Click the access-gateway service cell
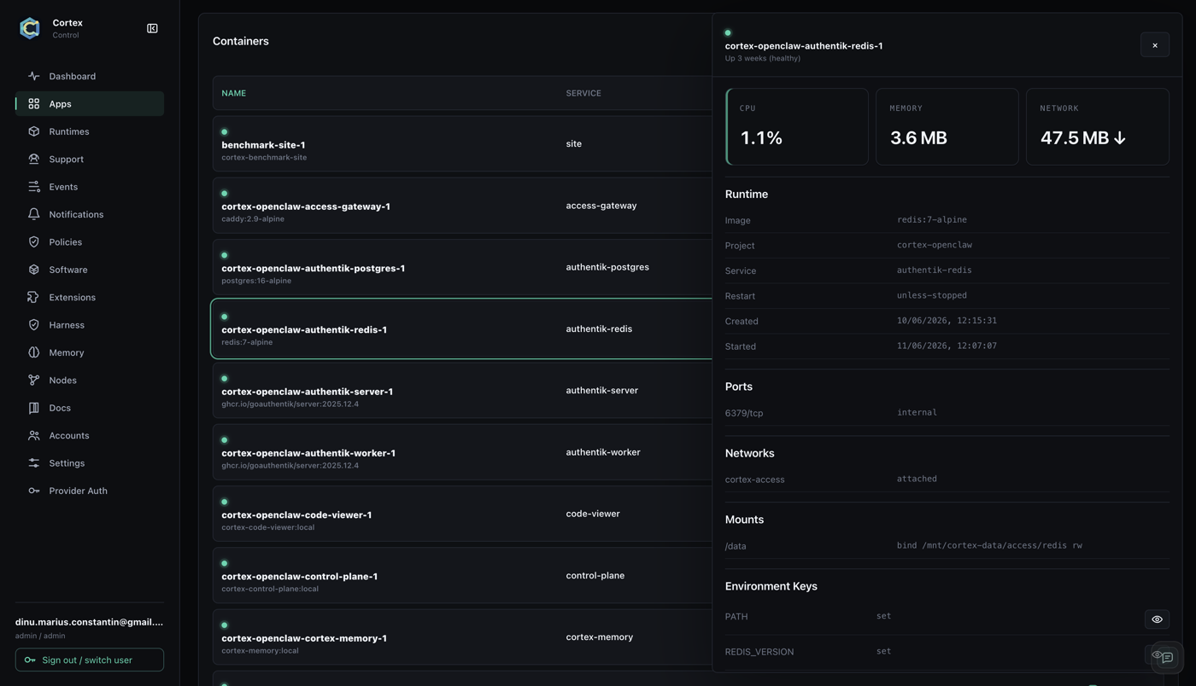Image resolution: width=1196 pixels, height=686 pixels. [x=601, y=206]
